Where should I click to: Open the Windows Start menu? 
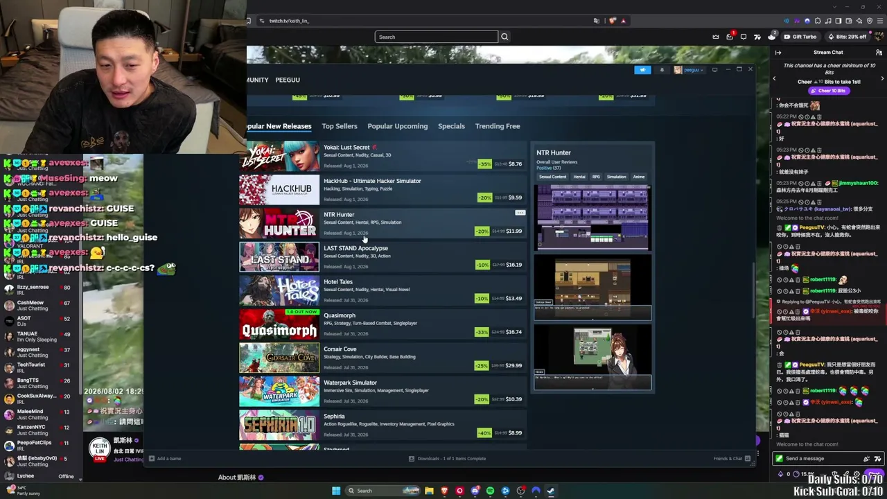336,491
